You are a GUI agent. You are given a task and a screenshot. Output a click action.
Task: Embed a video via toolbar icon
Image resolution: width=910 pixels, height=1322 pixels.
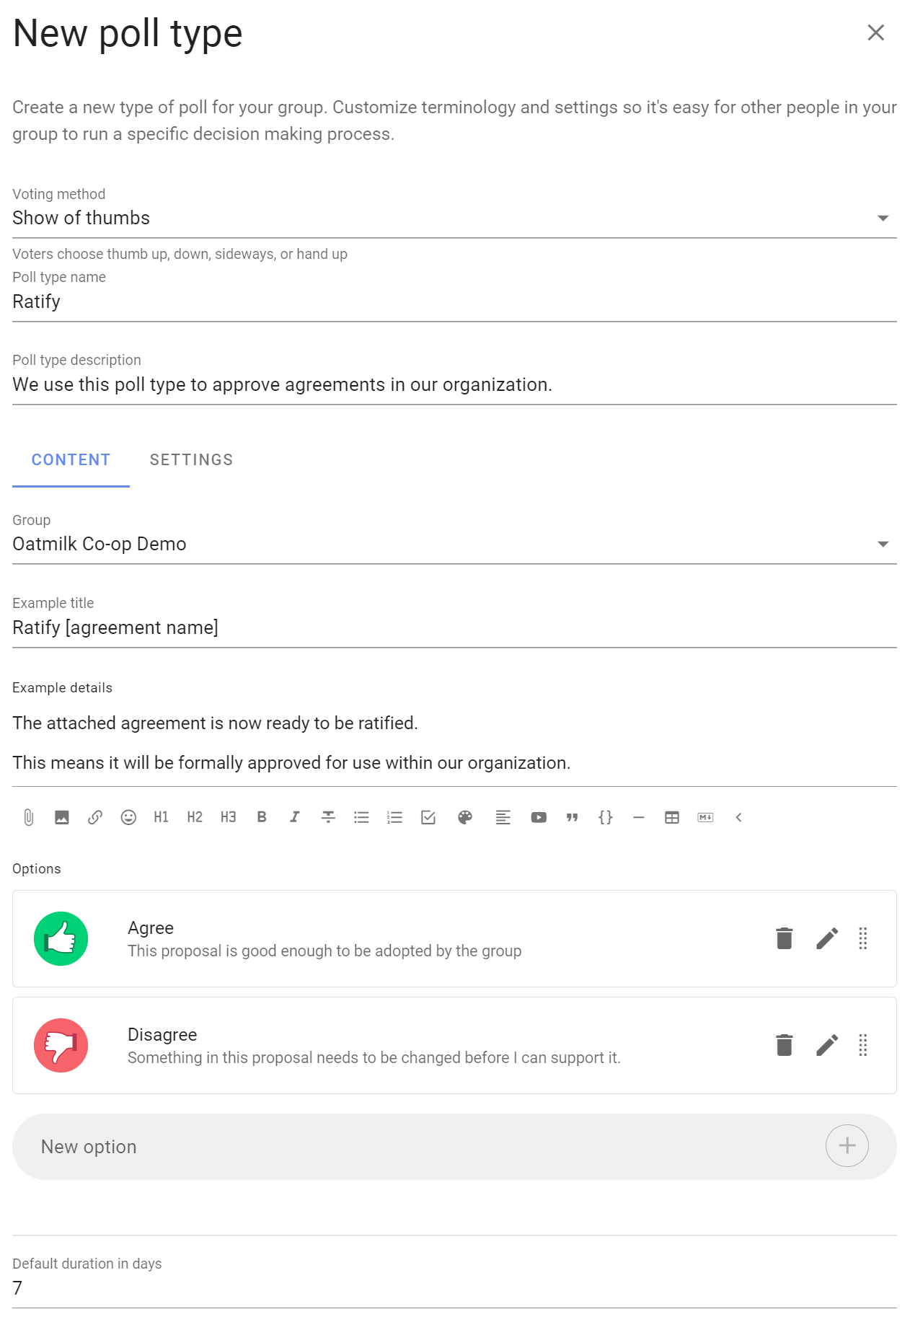(539, 817)
